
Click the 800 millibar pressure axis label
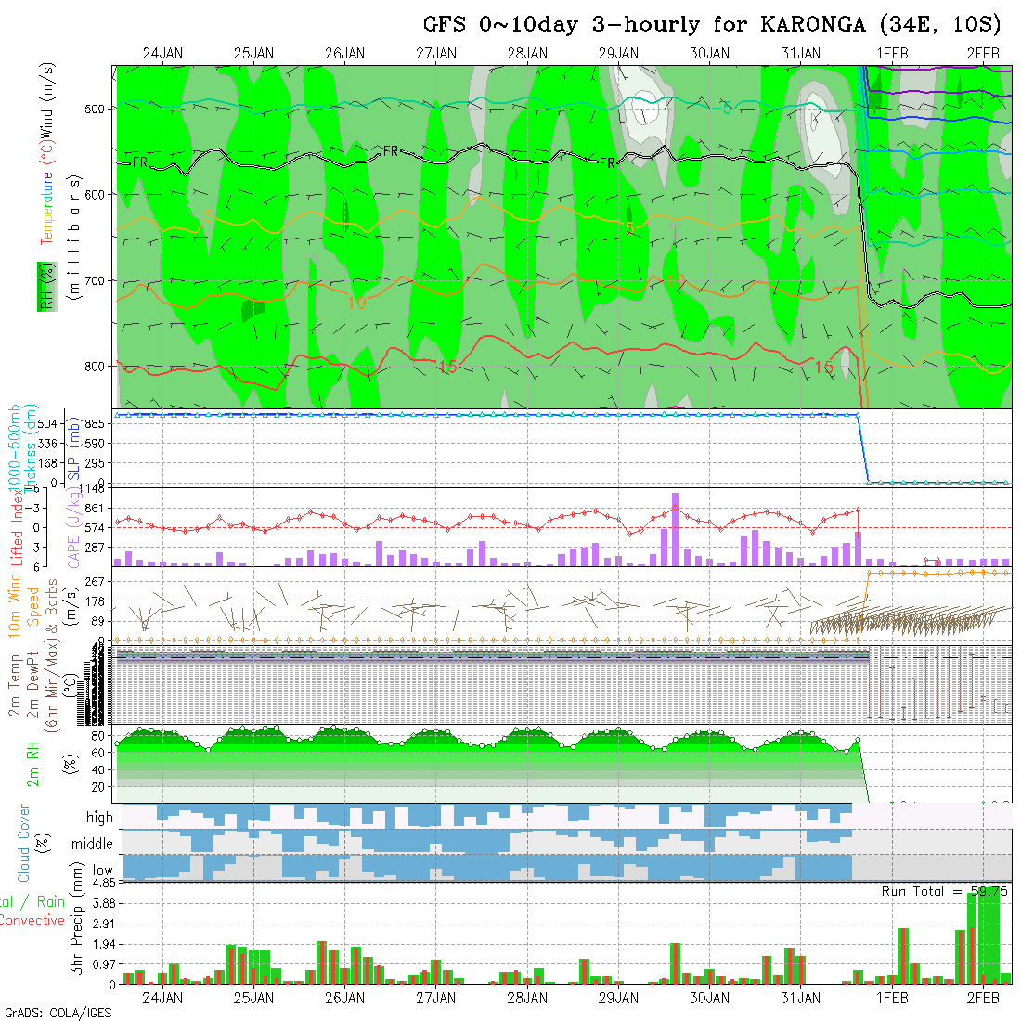[x=95, y=367]
